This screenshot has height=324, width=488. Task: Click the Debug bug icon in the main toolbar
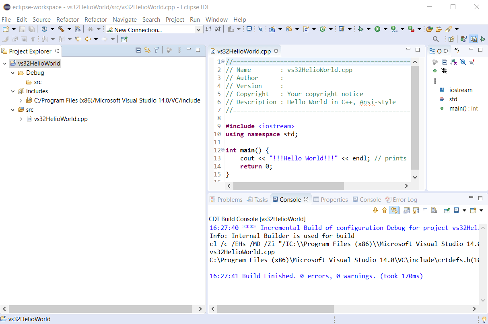361,29
